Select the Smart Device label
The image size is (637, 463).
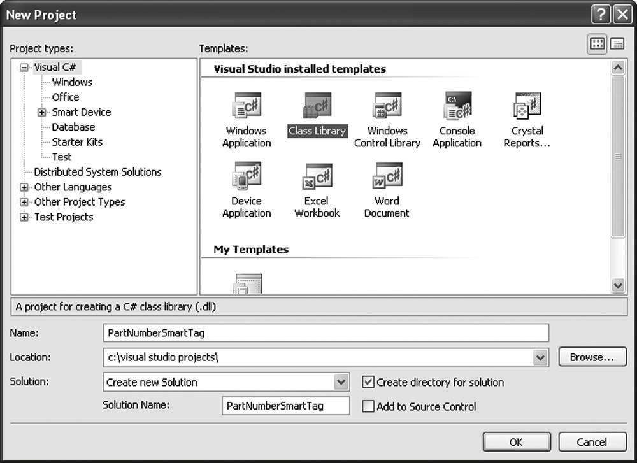click(82, 112)
